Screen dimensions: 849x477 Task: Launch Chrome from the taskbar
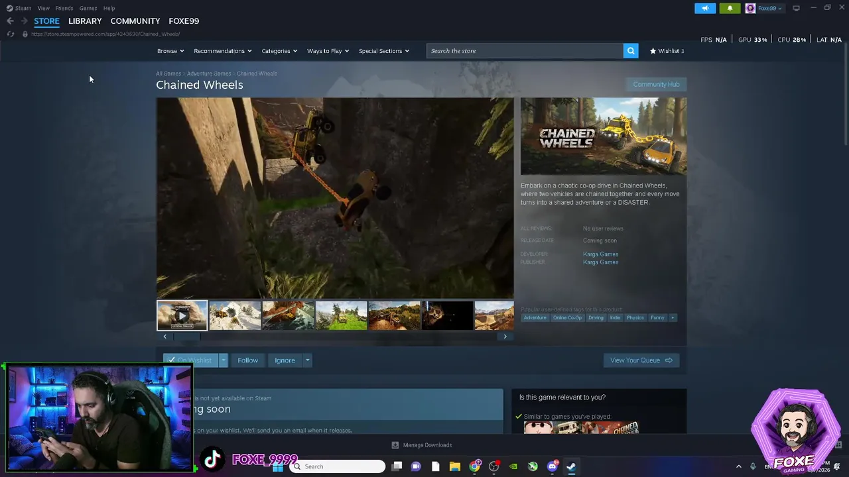[x=474, y=466]
